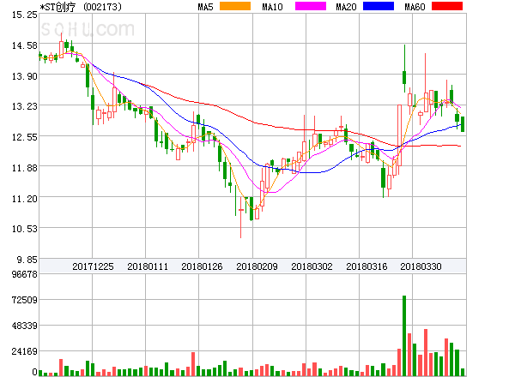Screen dimensions: 515x377
Task: Click the MA5 legend label
Action: click(206, 7)
